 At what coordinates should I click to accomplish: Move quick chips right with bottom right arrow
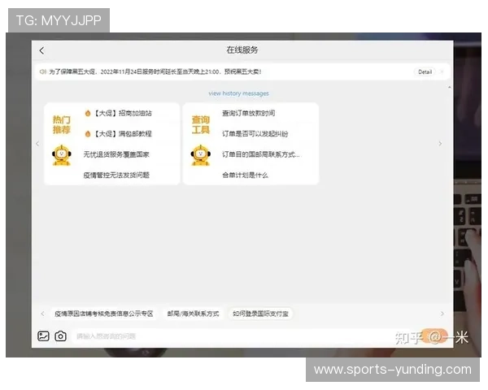pyautogui.click(x=442, y=314)
